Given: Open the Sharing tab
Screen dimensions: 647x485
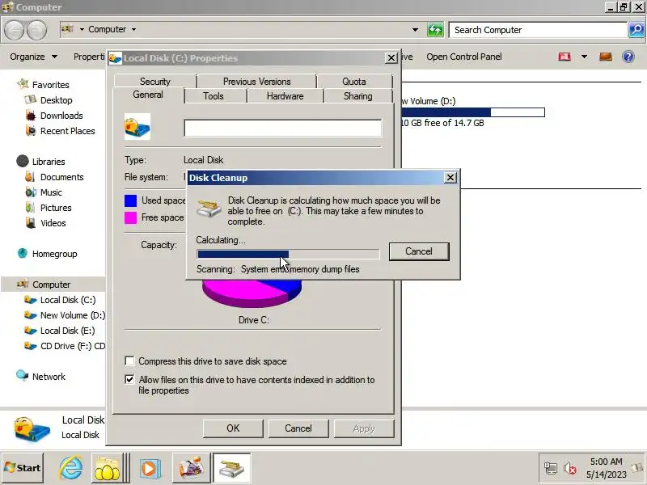Looking at the screenshot, I should tap(357, 95).
